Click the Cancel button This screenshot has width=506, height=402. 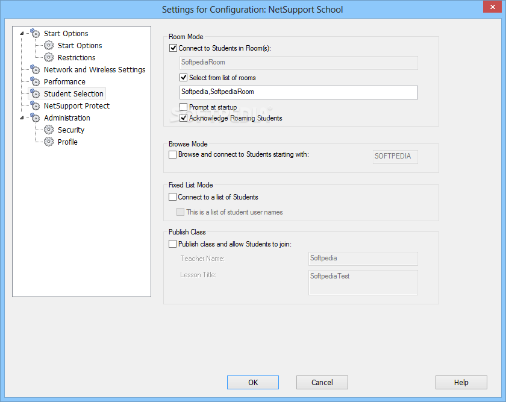click(x=322, y=382)
